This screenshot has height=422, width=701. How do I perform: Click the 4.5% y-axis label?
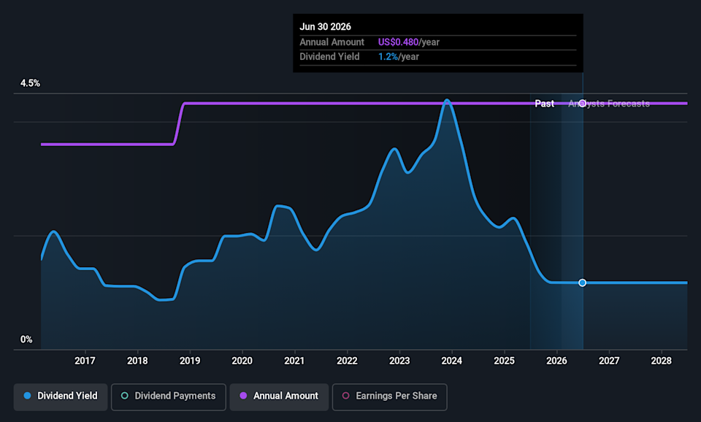coord(30,83)
